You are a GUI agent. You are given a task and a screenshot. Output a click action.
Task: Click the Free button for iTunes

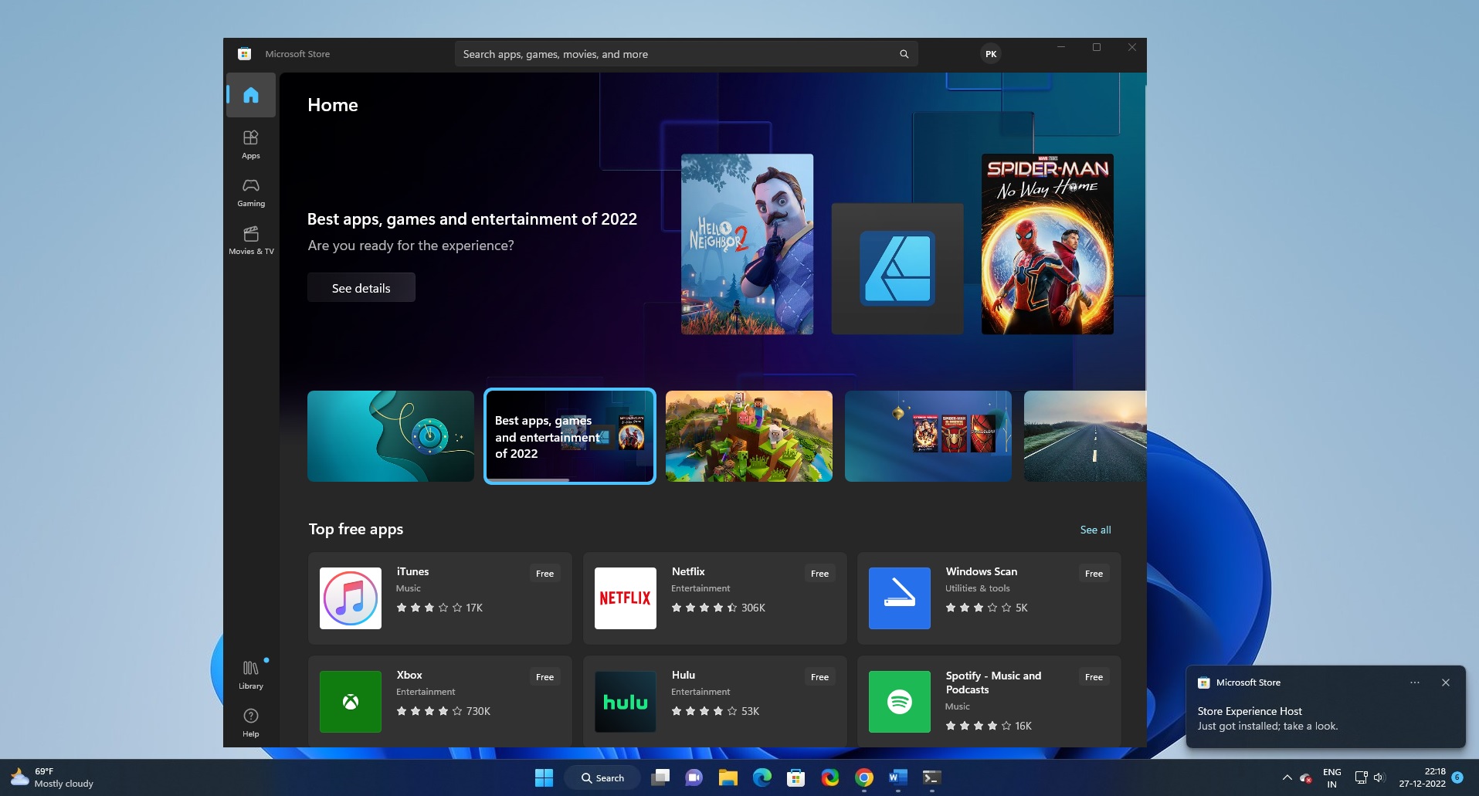[544, 574]
